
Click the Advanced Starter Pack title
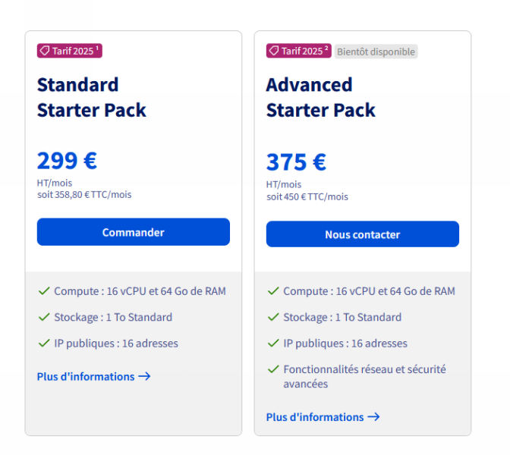coord(321,97)
